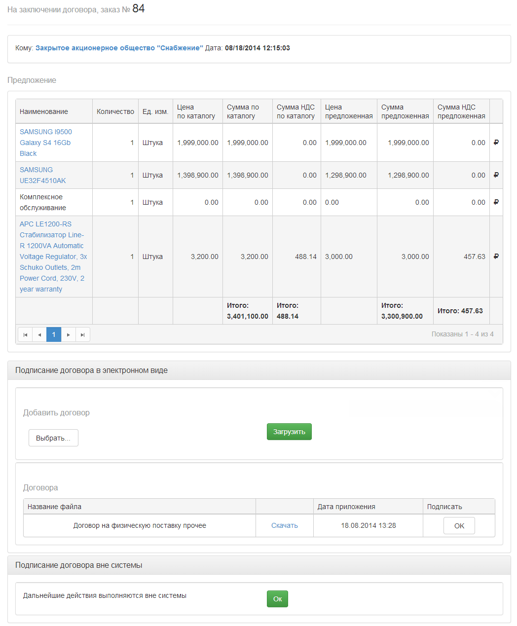Sort by Цена предложенная column header

[x=349, y=111]
